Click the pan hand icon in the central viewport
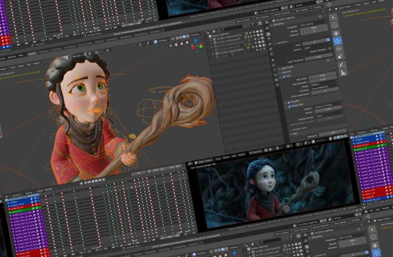The width and height of the screenshot is (393, 257). pyautogui.click(x=181, y=43)
